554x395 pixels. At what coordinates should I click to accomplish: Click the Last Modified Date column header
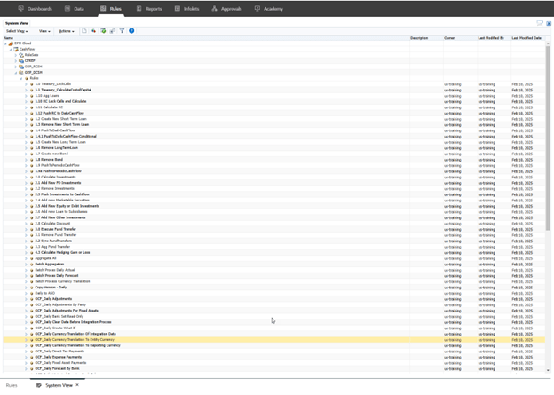526,38
